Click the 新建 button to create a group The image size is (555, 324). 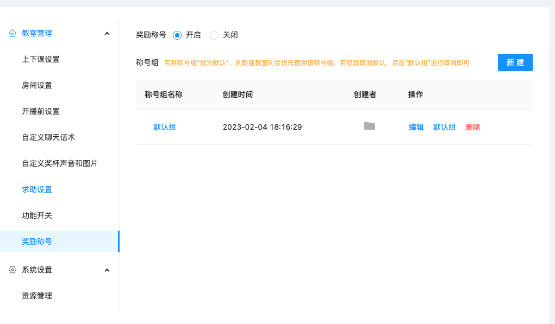(514, 62)
